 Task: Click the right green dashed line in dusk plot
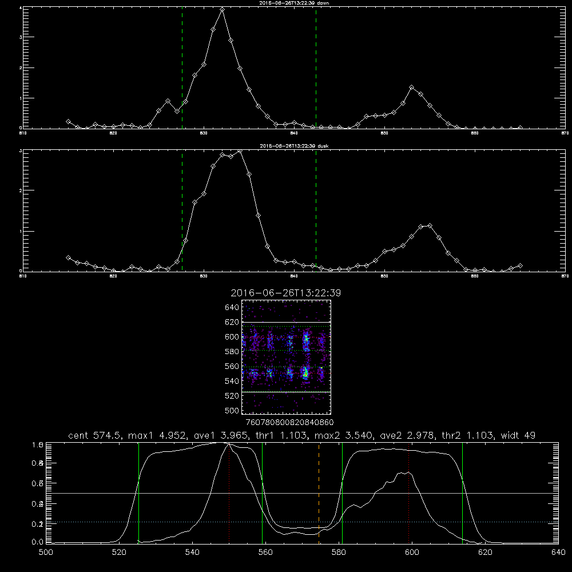point(316,211)
